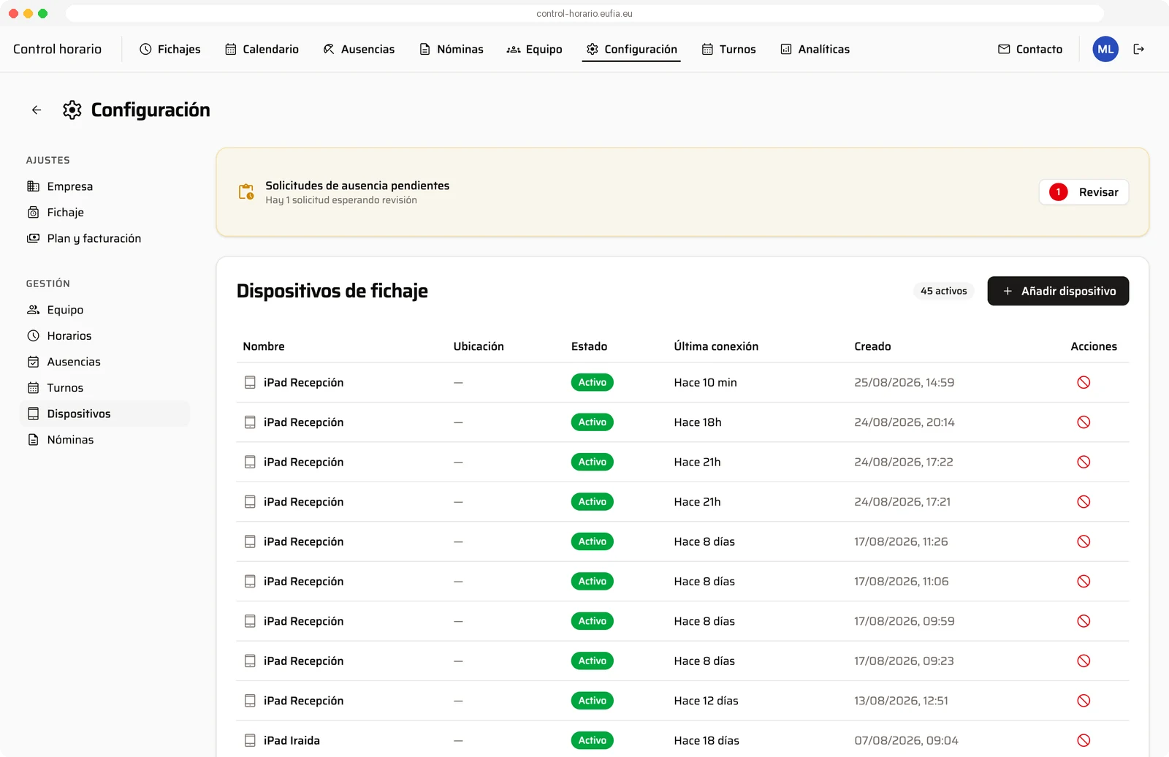This screenshot has height=757, width=1169.
Task: Click the Dispositivos de fichaje heading
Action: click(x=332, y=291)
